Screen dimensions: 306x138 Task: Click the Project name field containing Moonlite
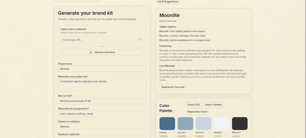click(x=102, y=69)
